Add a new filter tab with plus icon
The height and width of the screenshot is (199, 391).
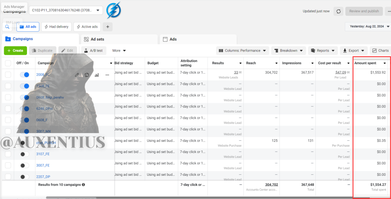click(107, 27)
